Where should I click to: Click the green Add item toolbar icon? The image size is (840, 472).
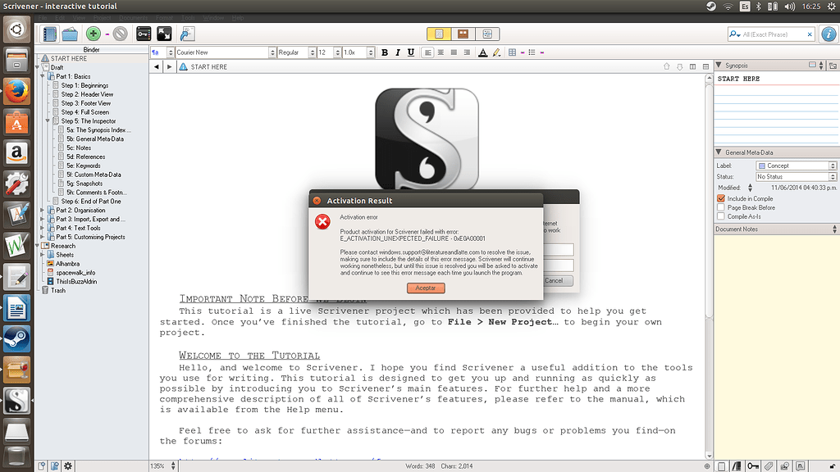tap(94, 33)
